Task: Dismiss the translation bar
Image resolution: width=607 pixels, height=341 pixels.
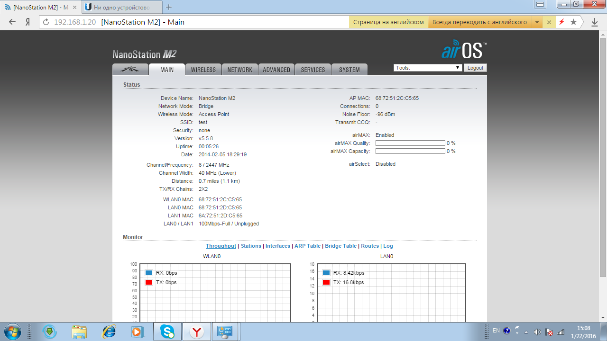Action: (549, 22)
